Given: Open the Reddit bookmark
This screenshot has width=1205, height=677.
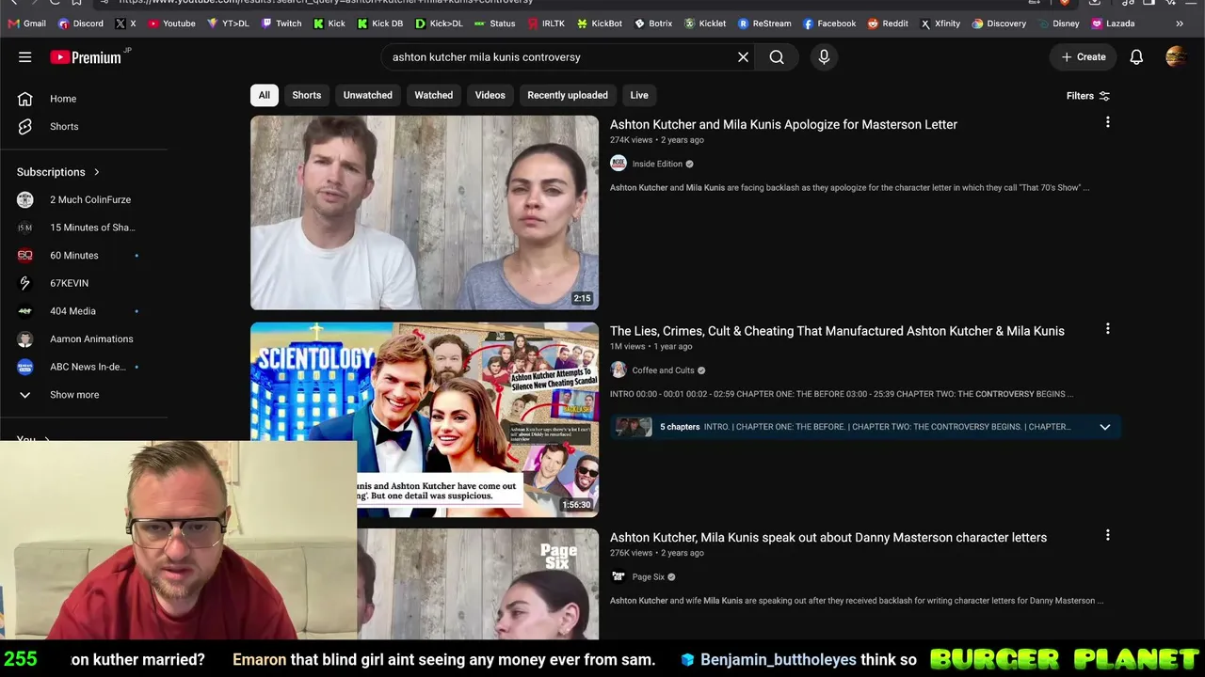Looking at the screenshot, I should click(888, 24).
